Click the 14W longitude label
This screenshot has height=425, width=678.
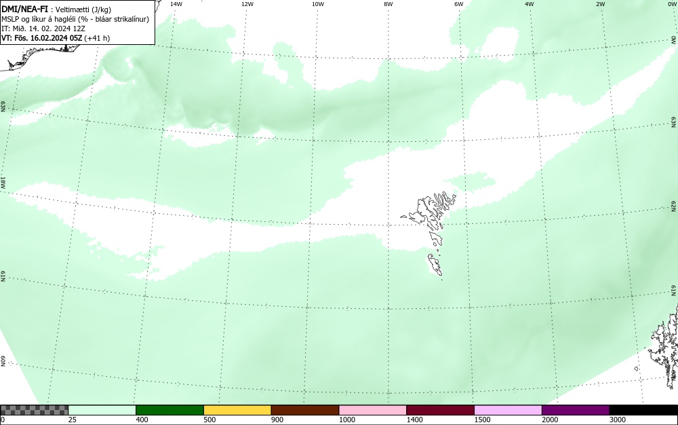pyautogui.click(x=176, y=4)
